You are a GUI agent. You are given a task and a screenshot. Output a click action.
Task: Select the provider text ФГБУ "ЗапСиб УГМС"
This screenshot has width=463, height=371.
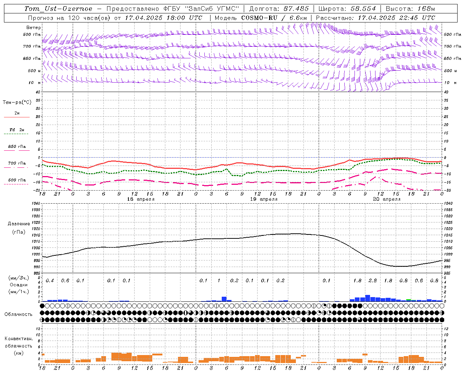coord(202,9)
